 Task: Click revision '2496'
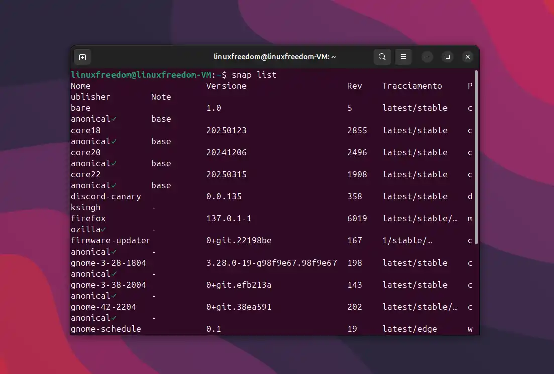click(357, 152)
